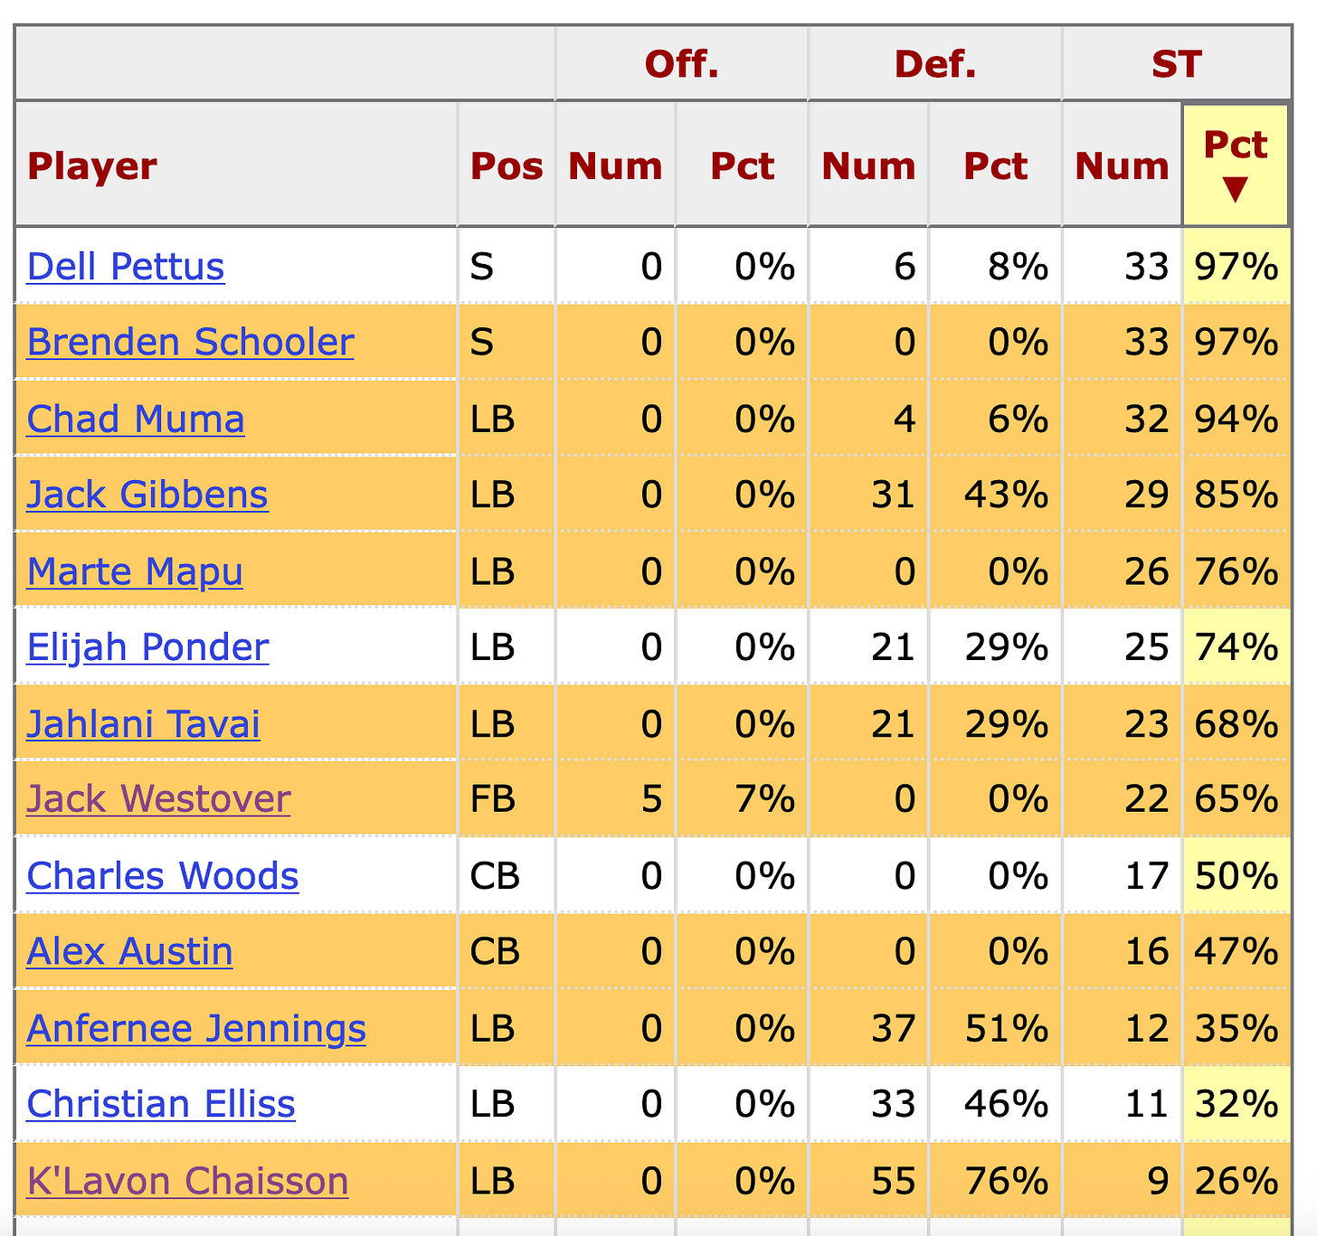Select Christian Elliss link
1317x1236 pixels.
(x=161, y=1104)
